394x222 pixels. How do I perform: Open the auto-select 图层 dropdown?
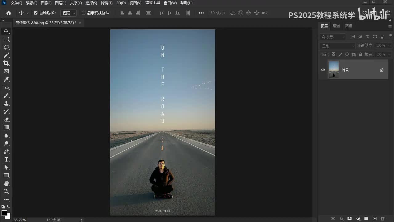pyautogui.click(x=69, y=13)
